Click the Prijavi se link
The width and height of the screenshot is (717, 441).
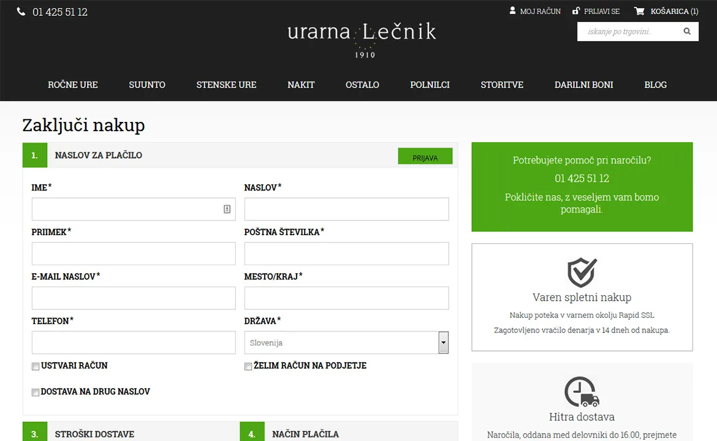(x=602, y=12)
